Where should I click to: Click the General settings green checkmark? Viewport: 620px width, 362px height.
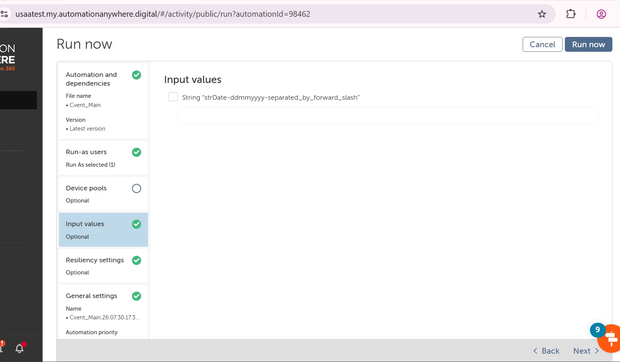137,296
